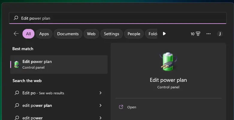Click the small battery icon beside Edit power plan

(16, 64)
